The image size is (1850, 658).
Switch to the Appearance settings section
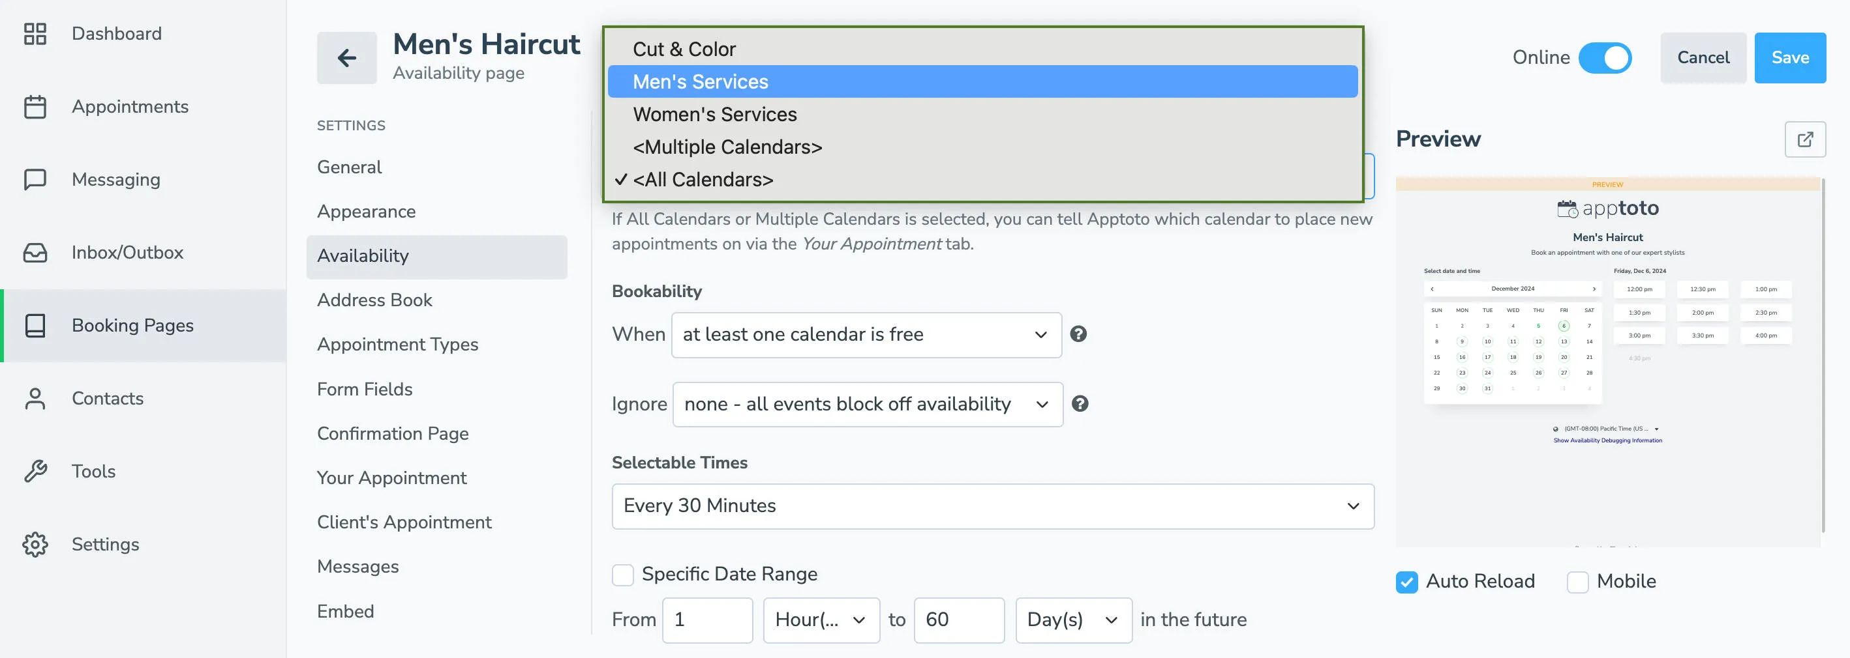[366, 211]
